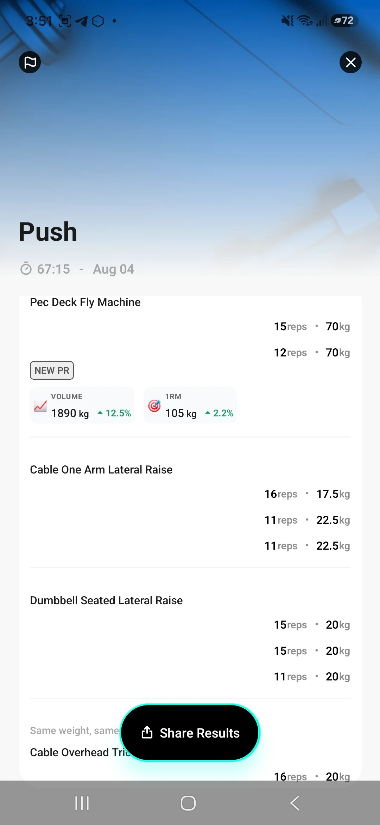Tap Android back navigation arrow
This screenshot has width=380, height=825.
pos(295,803)
